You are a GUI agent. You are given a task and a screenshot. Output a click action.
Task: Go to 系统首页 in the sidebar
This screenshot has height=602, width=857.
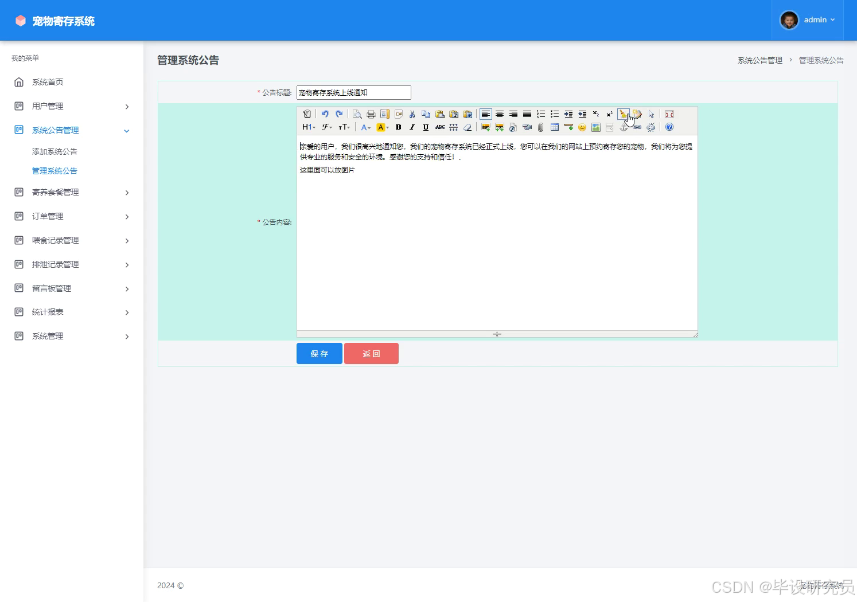pyautogui.click(x=72, y=82)
